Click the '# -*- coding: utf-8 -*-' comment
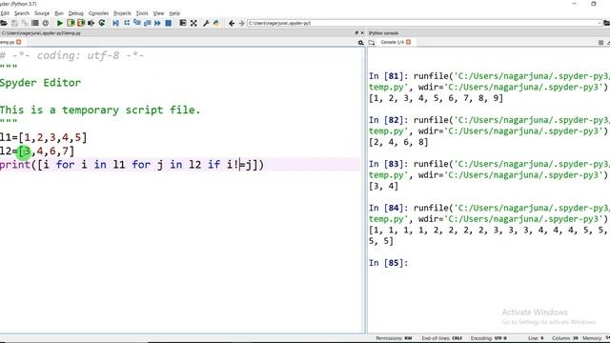The width and height of the screenshot is (610, 343). pyautogui.click(x=72, y=55)
